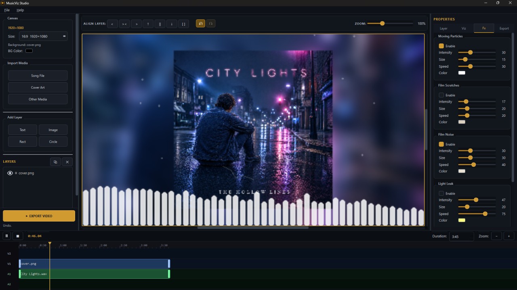Screen dimensions: 517x290
Task: Adjust Moving Particles Intensity slider
Action: point(477,53)
